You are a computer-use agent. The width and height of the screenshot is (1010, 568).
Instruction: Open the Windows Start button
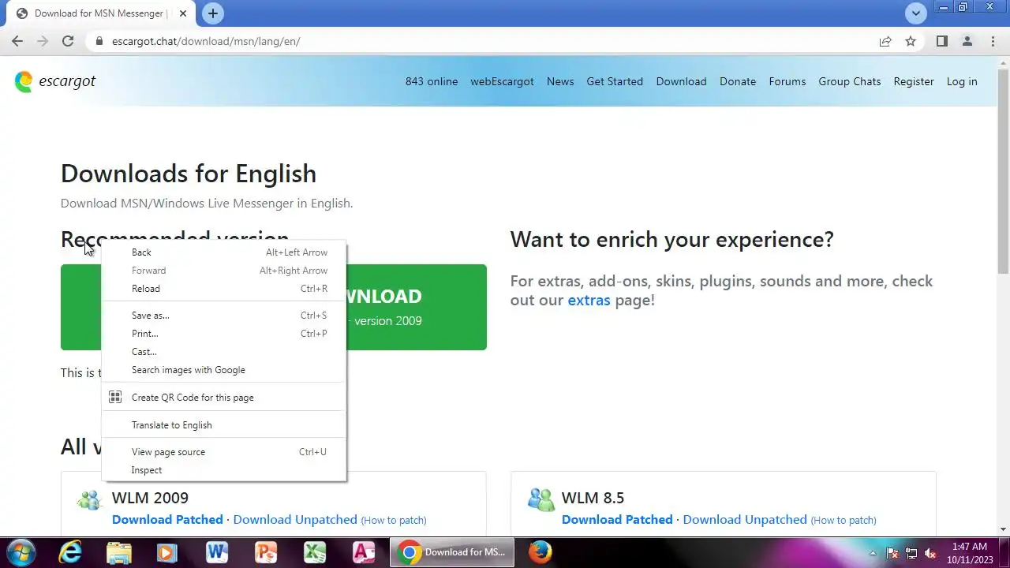tap(21, 552)
